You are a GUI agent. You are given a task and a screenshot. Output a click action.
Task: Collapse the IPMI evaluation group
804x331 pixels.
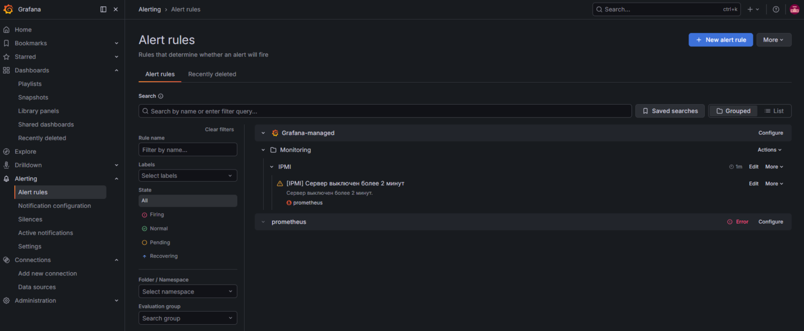click(x=272, y=167)
